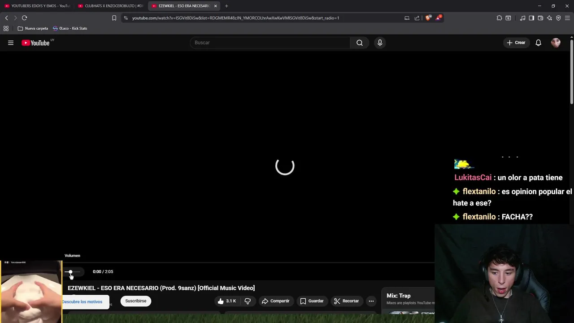
Task: Toggle the browser sidebar panel icon
Action: [x=531, y=18]
